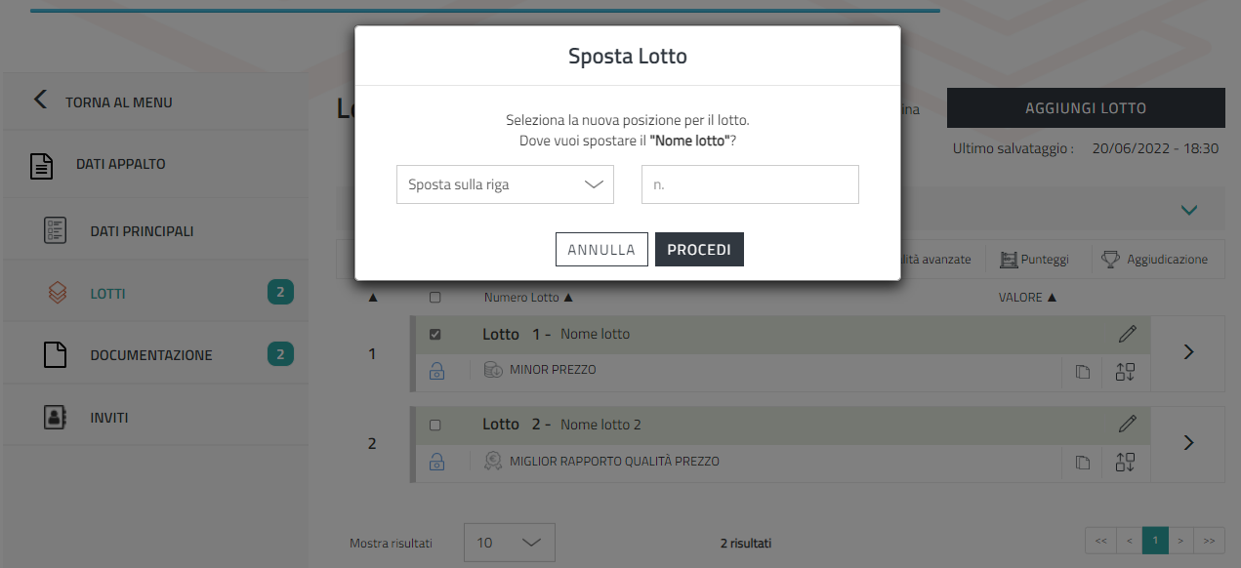Screen dimensions: 1241x568
Task: Click the Punteggi abacus icon
Action: [1008, 260]
